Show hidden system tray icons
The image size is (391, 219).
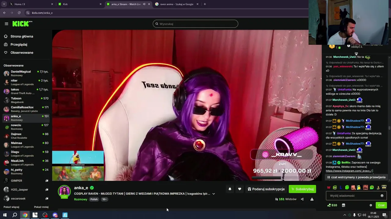tap(345, 215)
